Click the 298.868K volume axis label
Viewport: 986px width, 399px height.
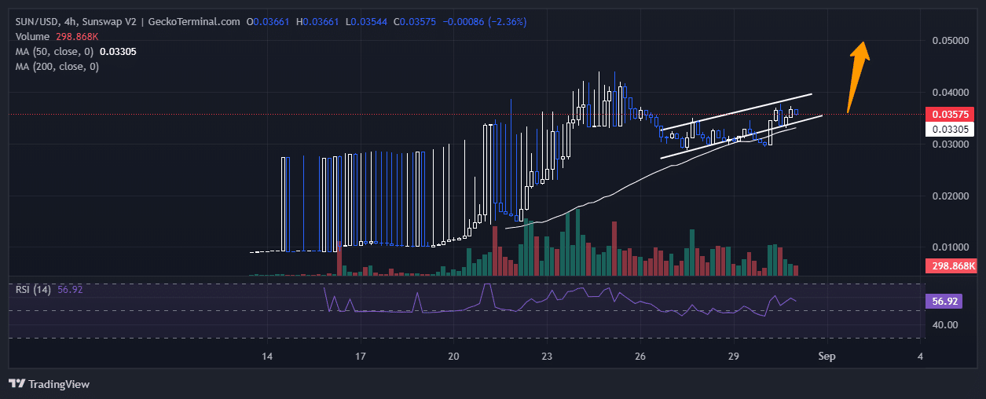tap(953, 266)
